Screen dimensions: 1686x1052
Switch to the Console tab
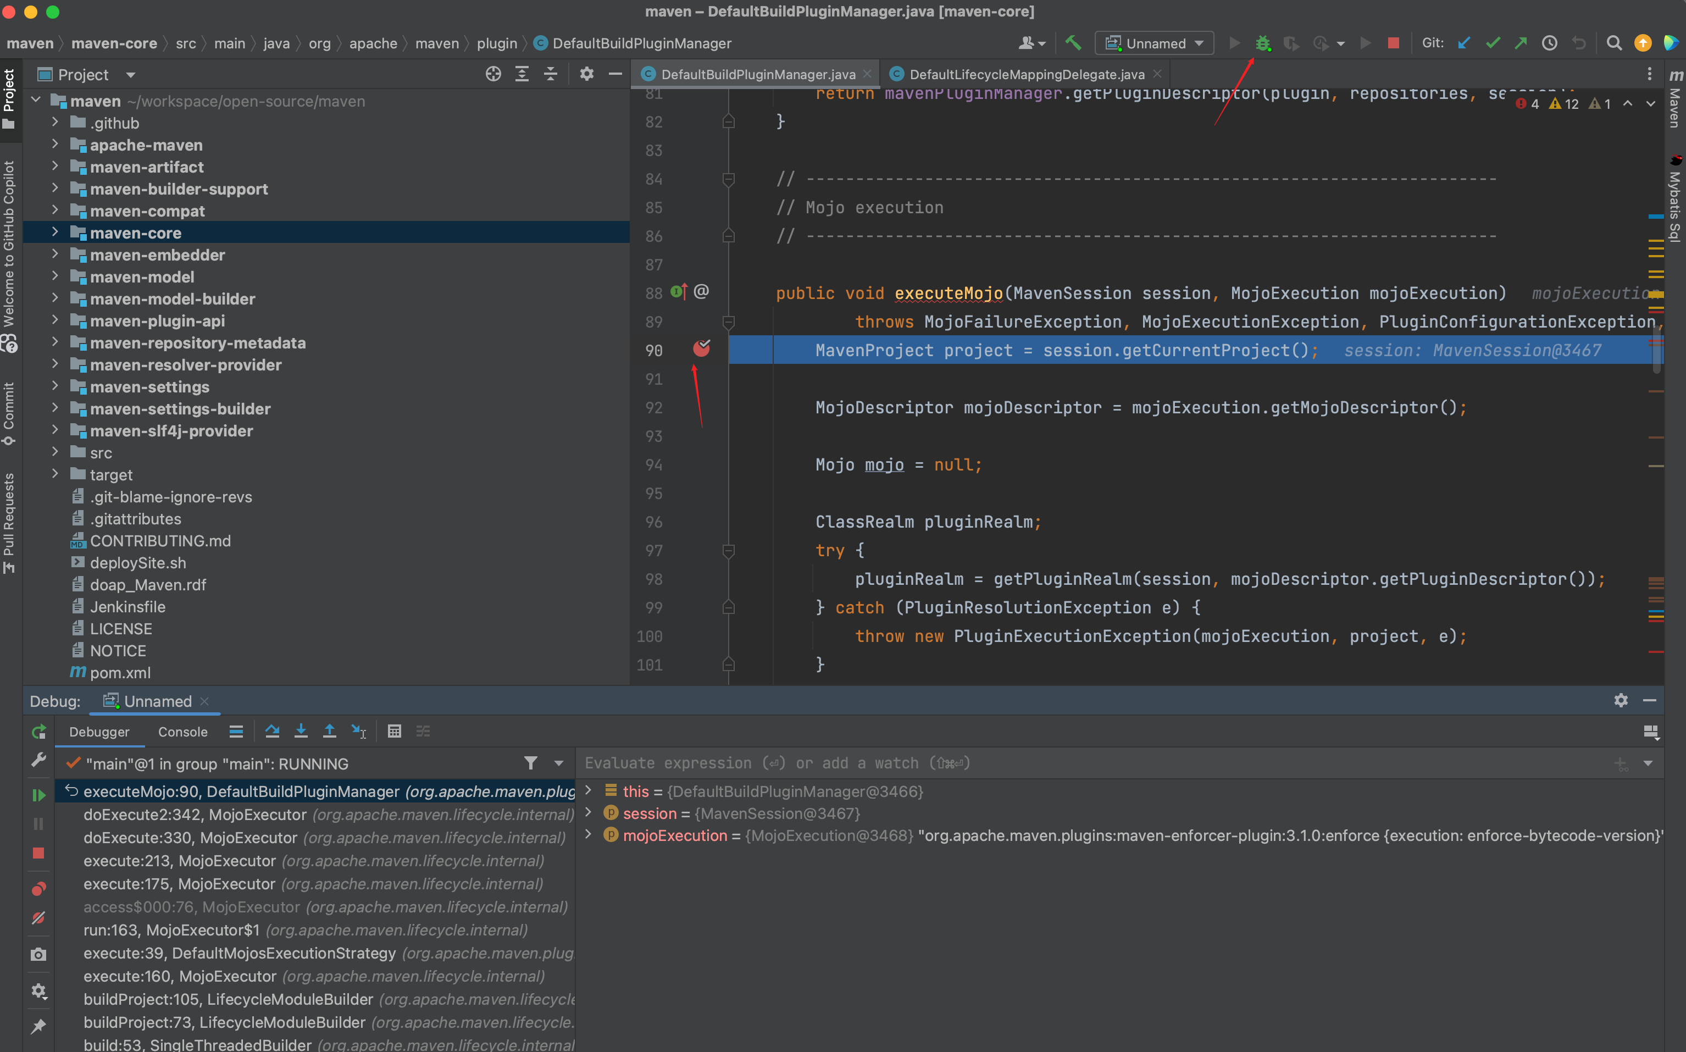pyautogui.click(x=183, y=731)
